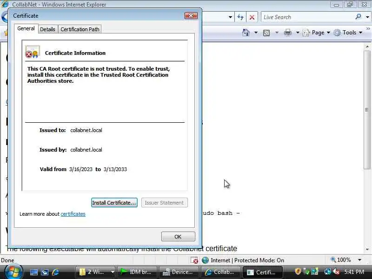Click the page scrollbar down arrow
This screenshot has height=279, width=372.
click(x=367, y=249)
